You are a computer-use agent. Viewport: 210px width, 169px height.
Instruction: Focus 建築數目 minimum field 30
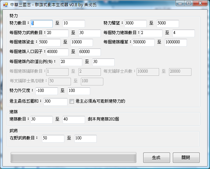pyautogui.click(x=41, y=119)
